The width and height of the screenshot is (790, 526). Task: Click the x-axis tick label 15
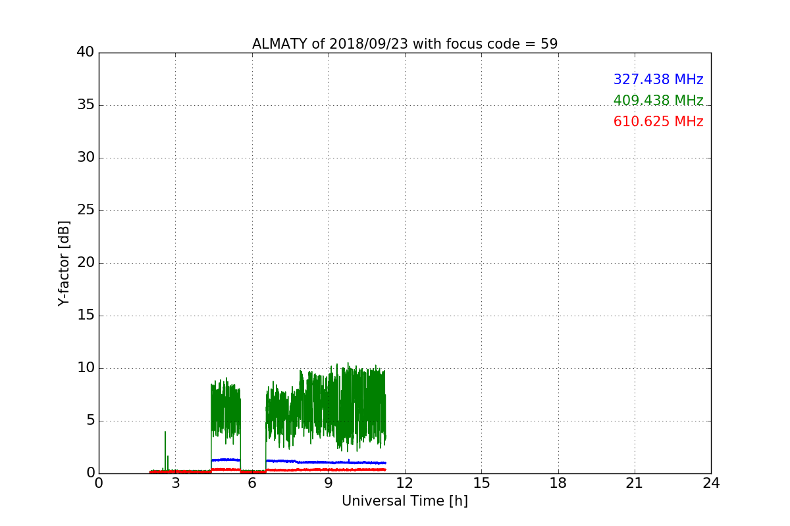pos(481,483)
